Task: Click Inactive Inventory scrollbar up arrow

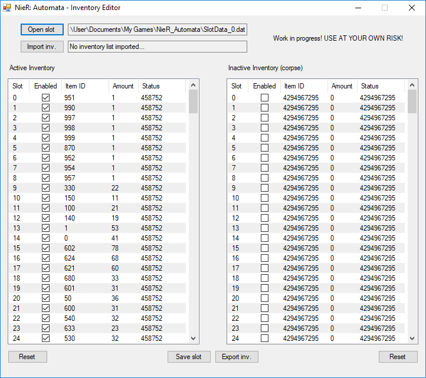Action: pos(412,86)
